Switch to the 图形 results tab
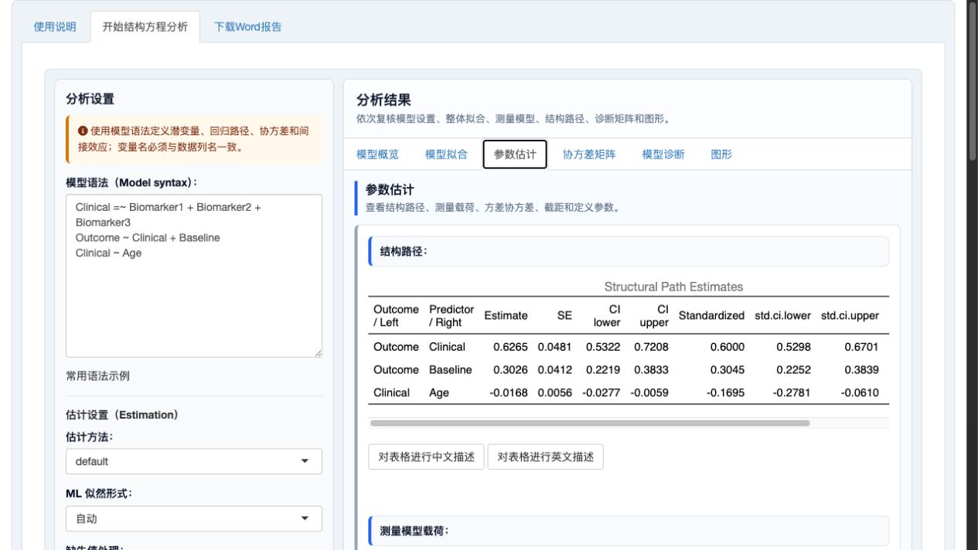The height and width of the screenshot is (550, 978). 721,154
